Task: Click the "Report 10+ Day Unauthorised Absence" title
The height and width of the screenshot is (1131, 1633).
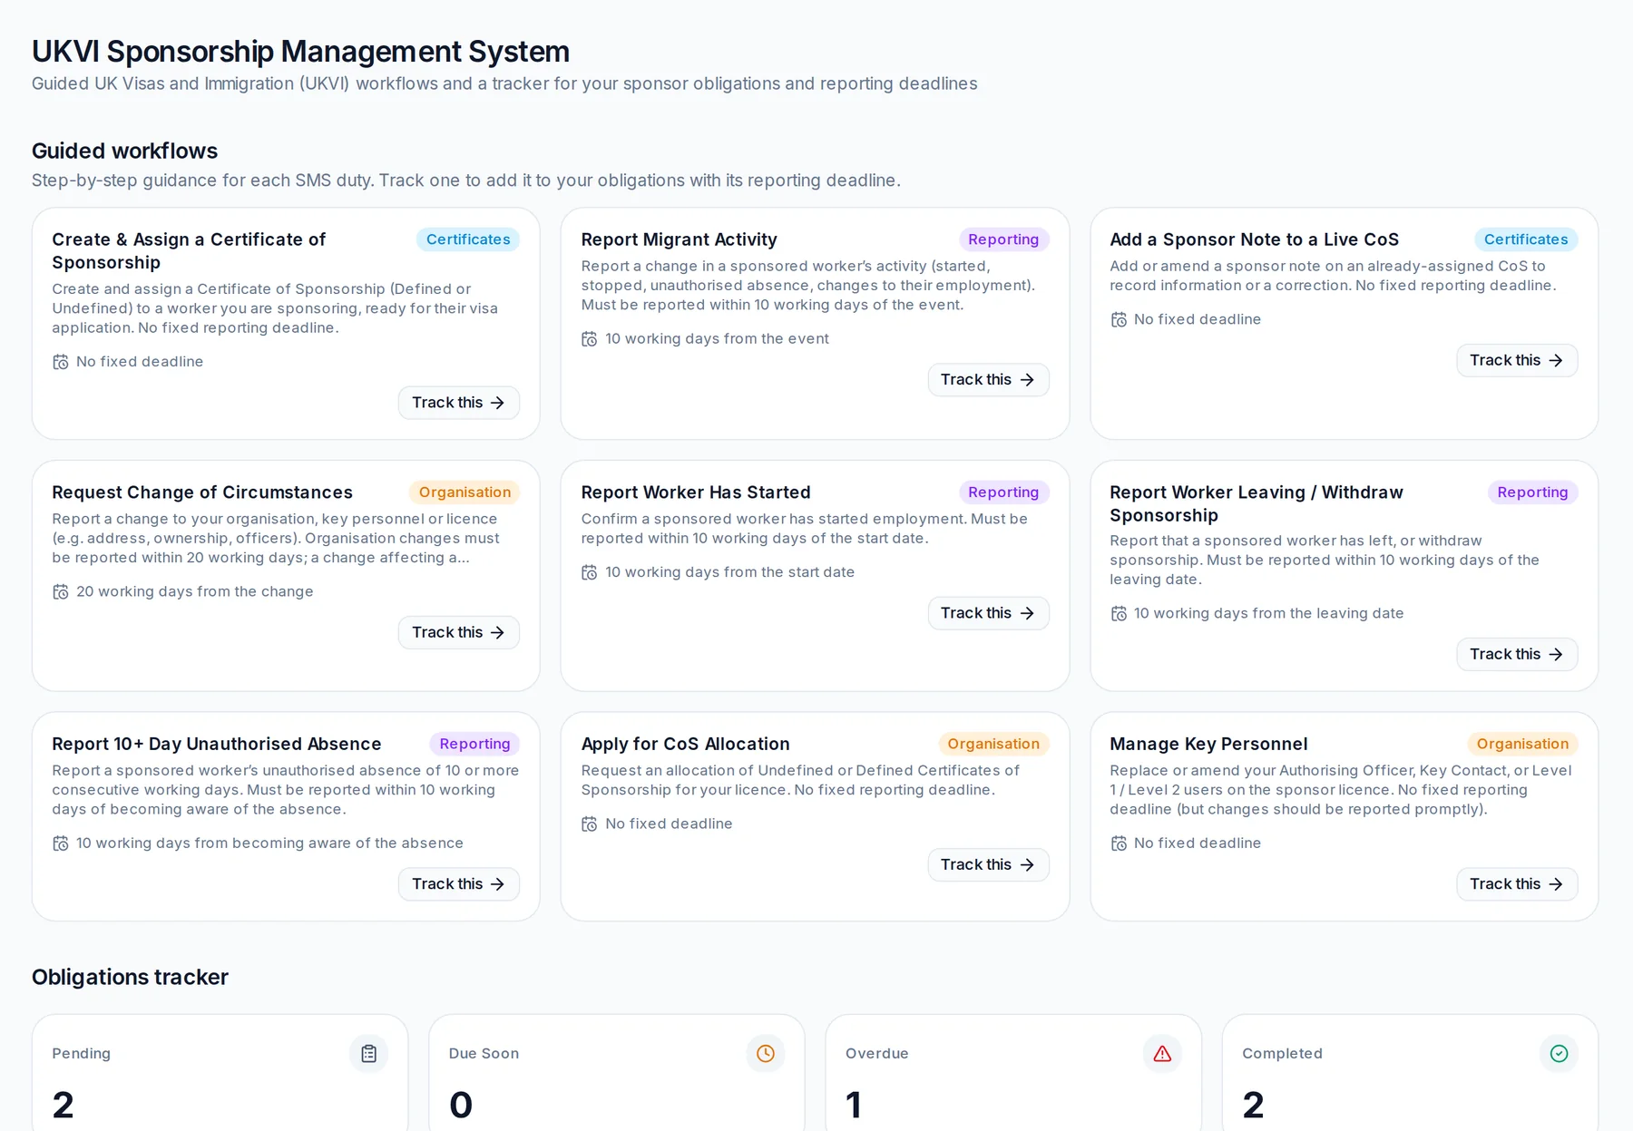Action: coord(217,744)
